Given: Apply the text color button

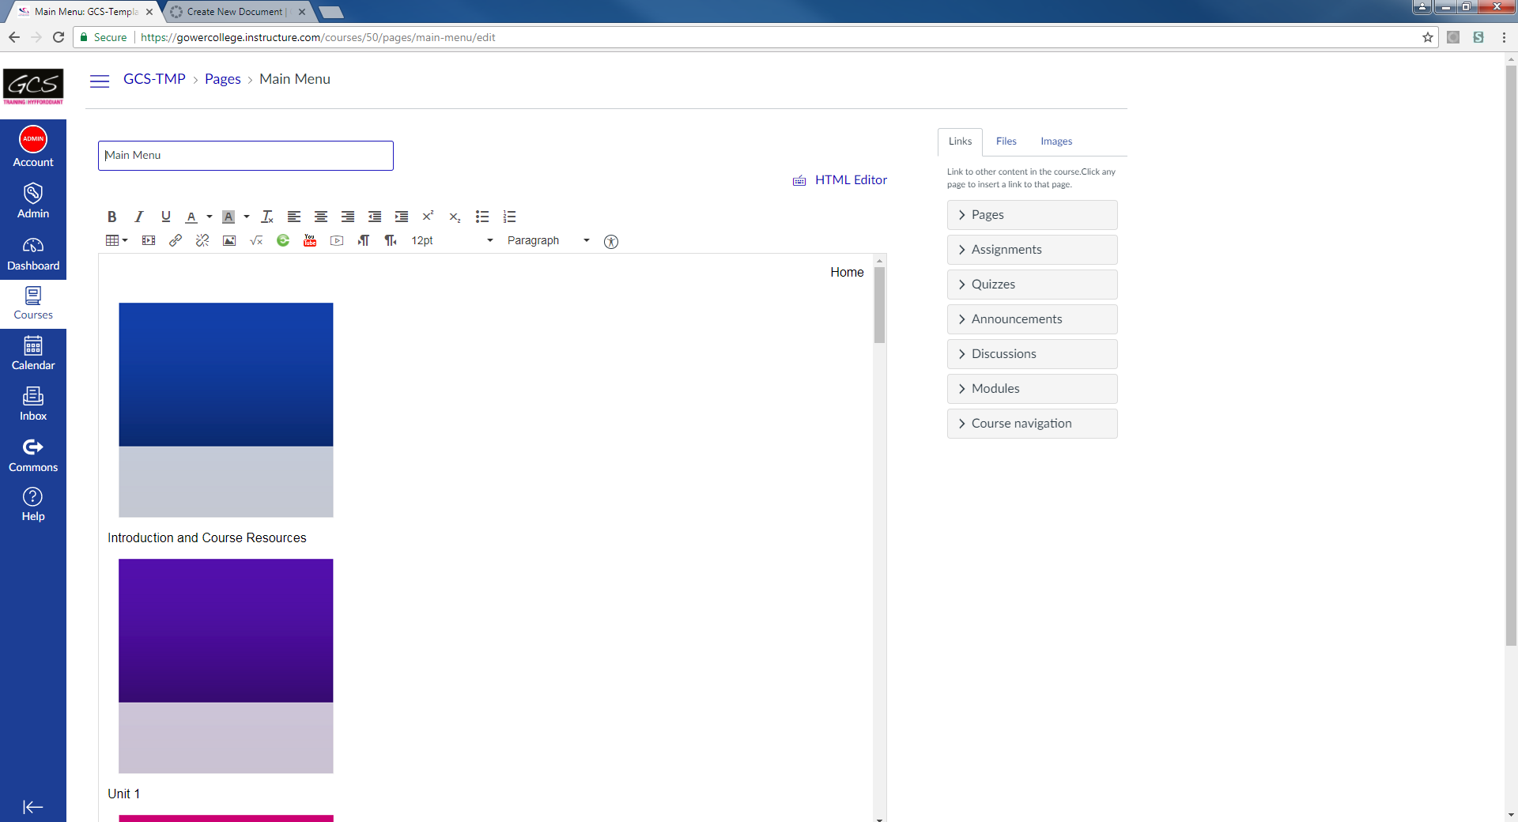Looking at the screenshot, I should (191, 217).
